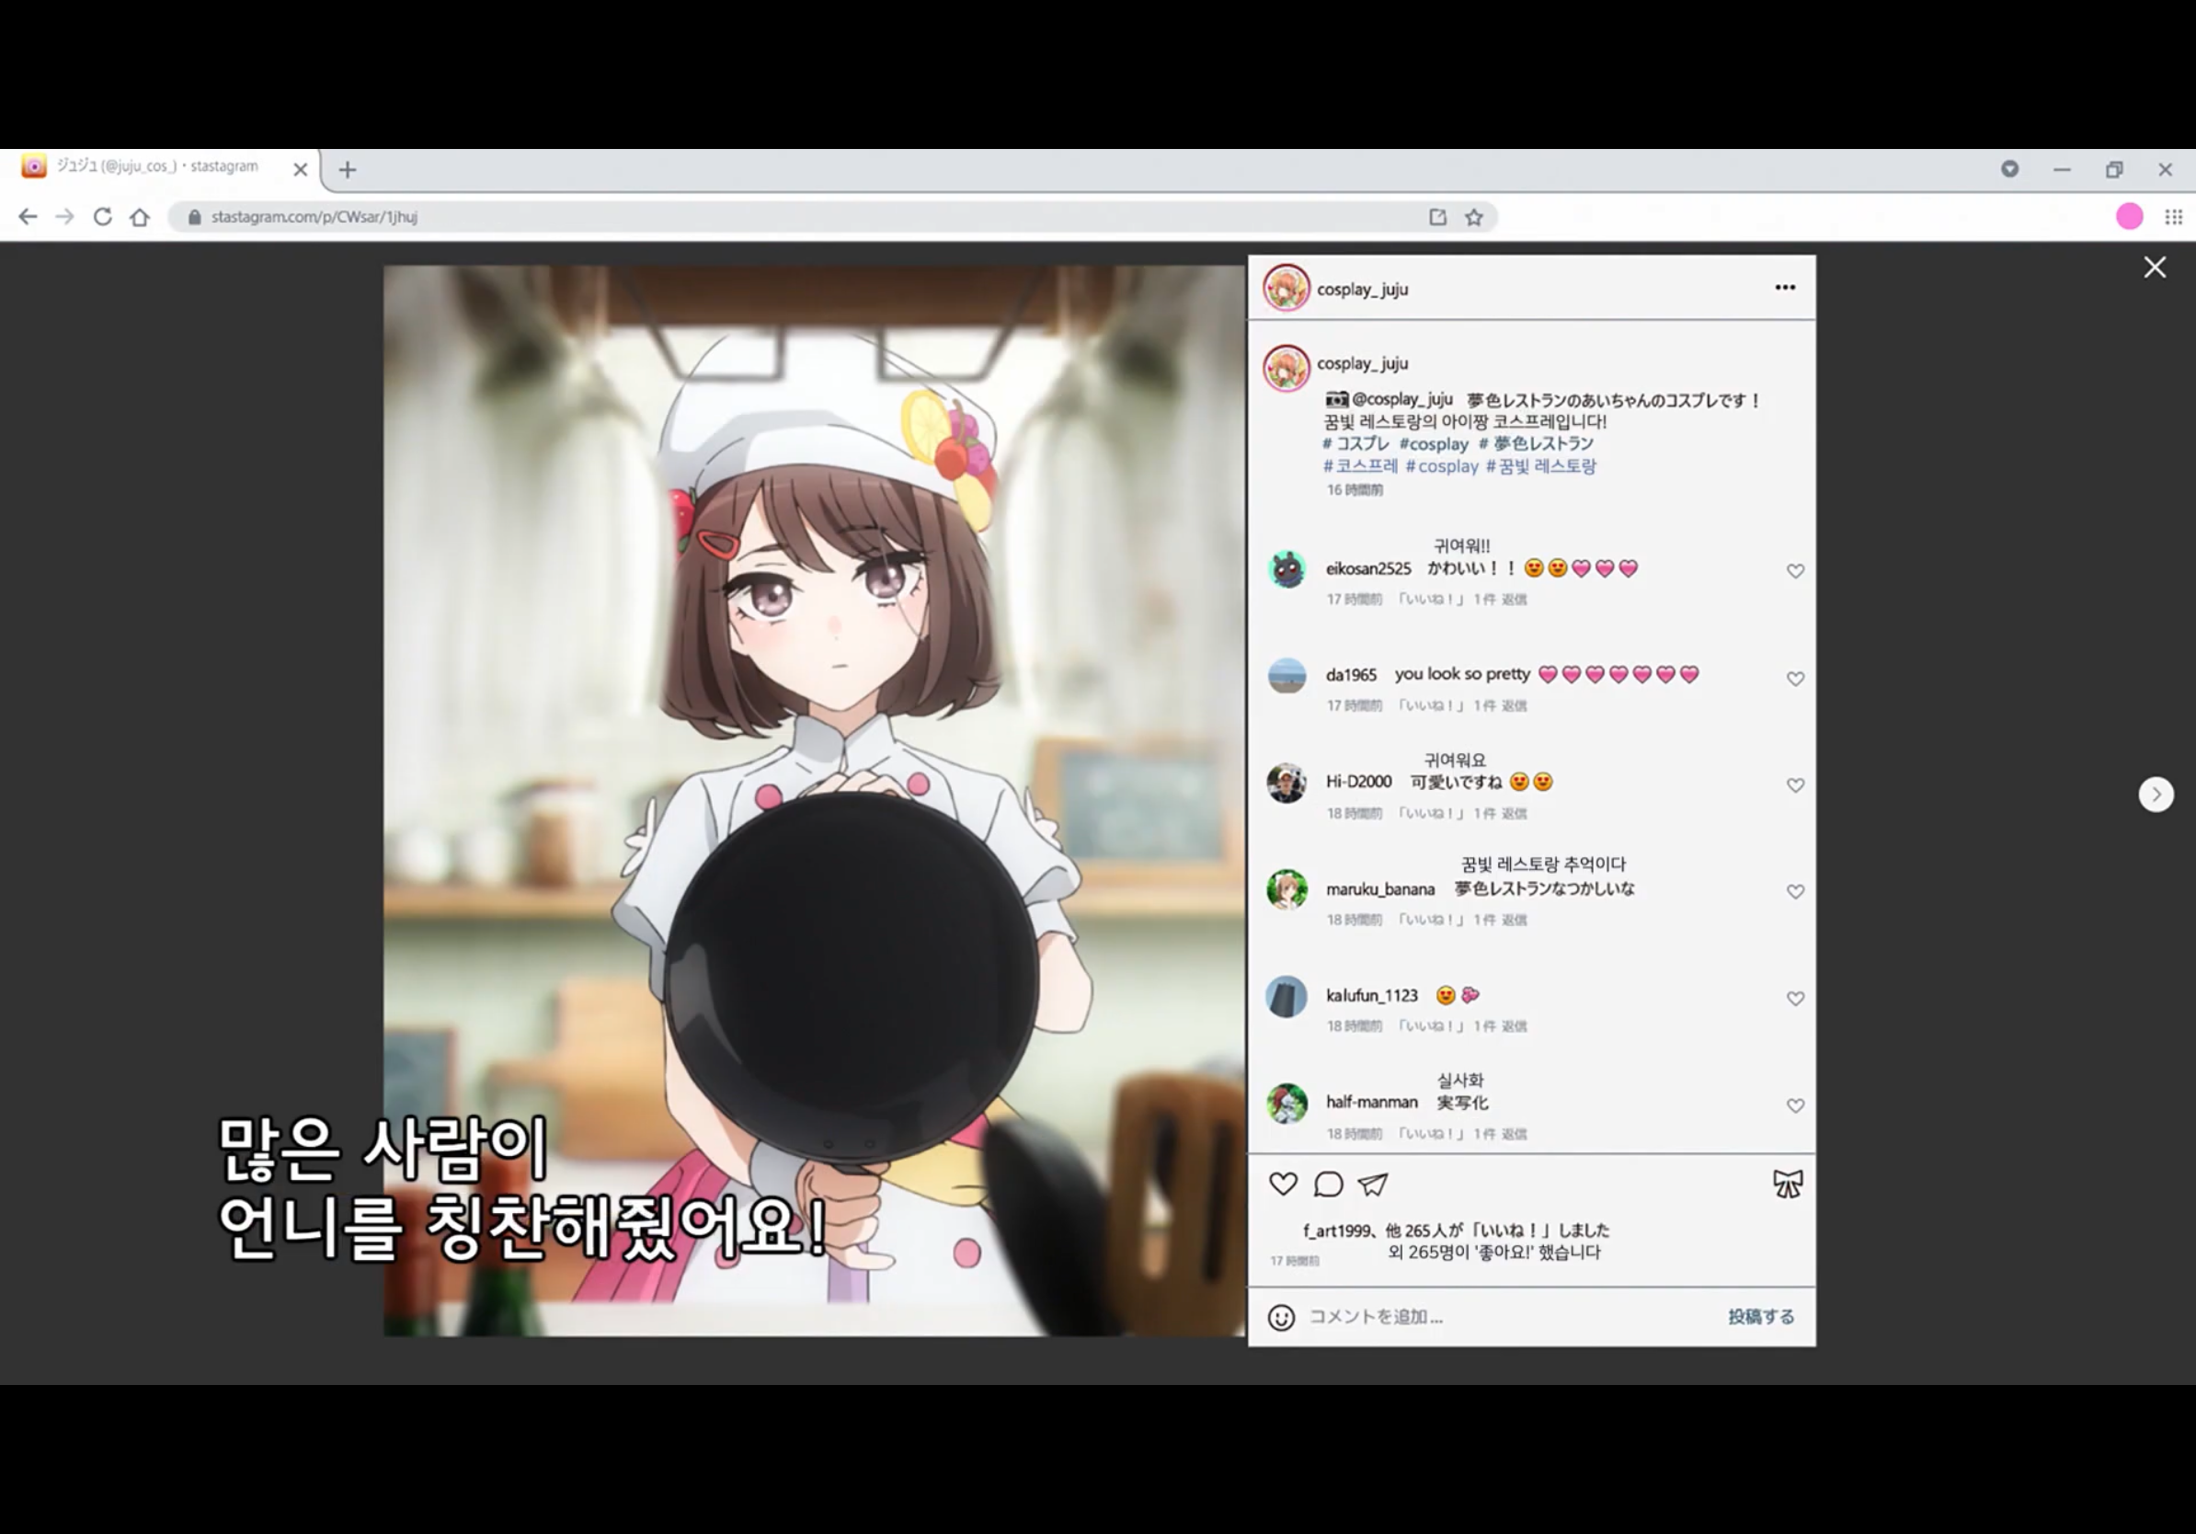Open the #コスプレ hashtag
2196x1534 pixels.
[x=1355, y=444]
